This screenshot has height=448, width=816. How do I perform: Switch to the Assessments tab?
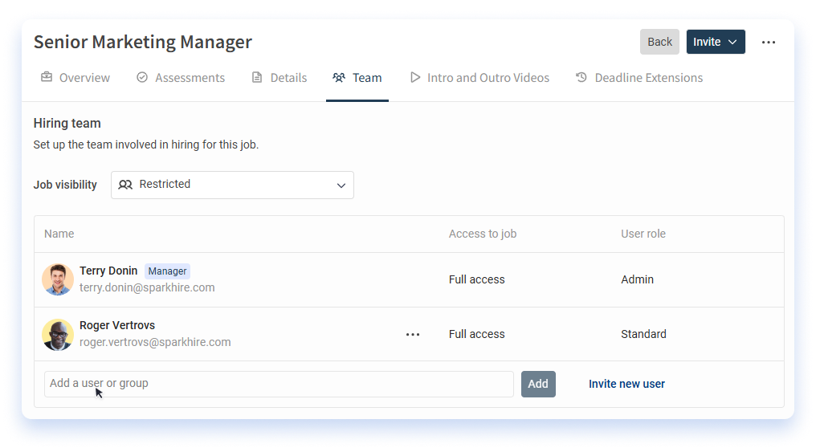pyautogui.click(x=181, y=78)
